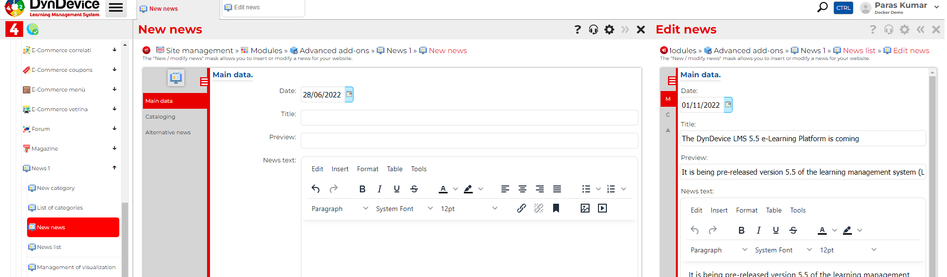This screenshot has height=277, width=947.
Task: Open News list in the sidebar
Action: point(49,247)
